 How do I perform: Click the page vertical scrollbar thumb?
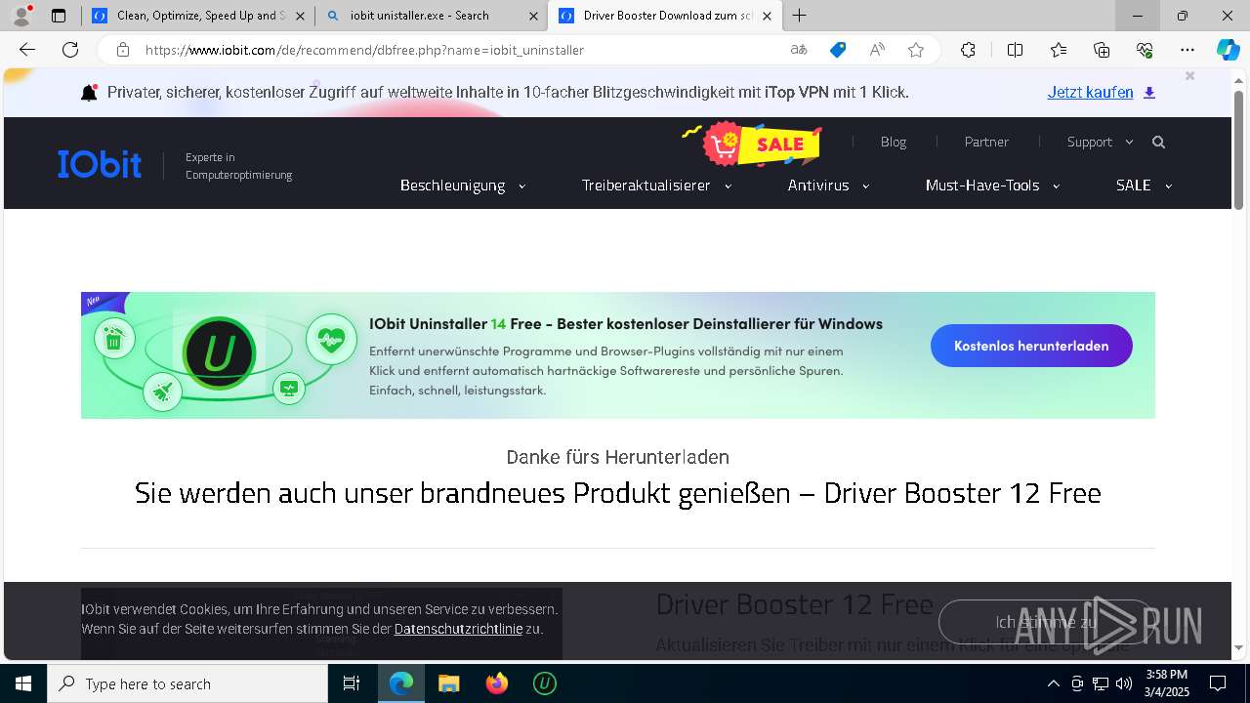click(x=1238, y=149)
